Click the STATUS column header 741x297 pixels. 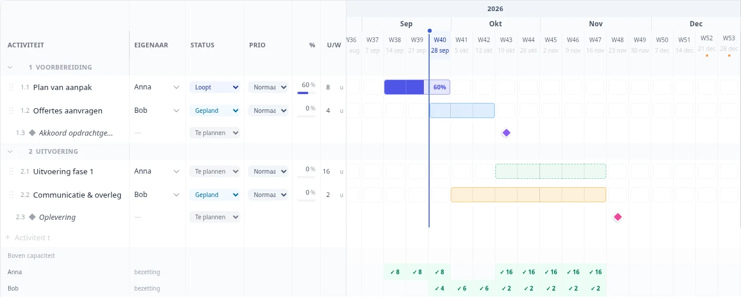(x=202, y=45)
